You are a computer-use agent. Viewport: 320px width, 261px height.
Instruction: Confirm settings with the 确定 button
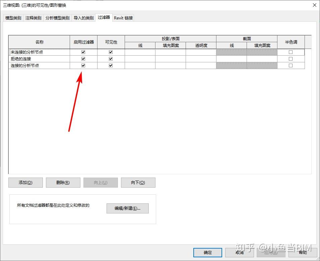pos(207,253)
